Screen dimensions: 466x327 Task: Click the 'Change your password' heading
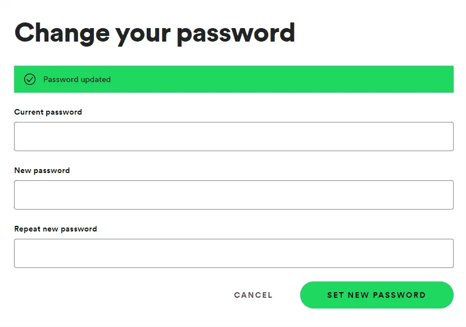tap(155, 34)
